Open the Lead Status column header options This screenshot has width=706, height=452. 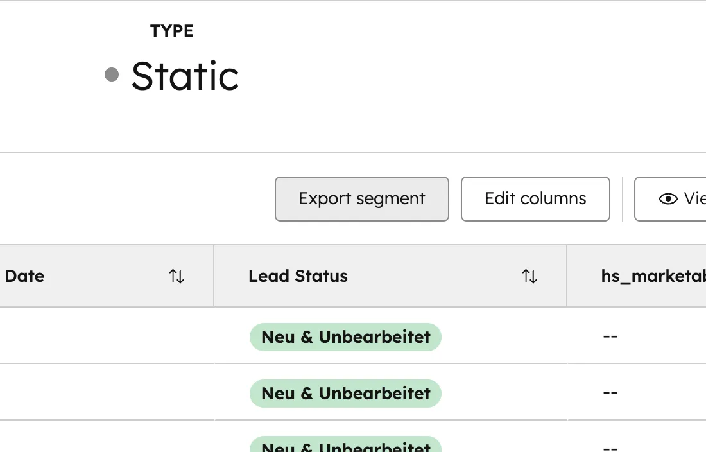[298, 276]
